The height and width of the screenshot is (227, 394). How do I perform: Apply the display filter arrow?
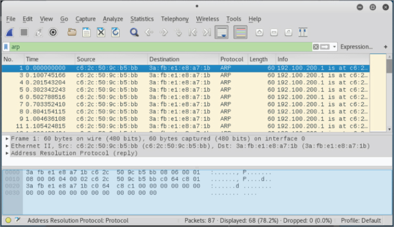pos(325,47)
